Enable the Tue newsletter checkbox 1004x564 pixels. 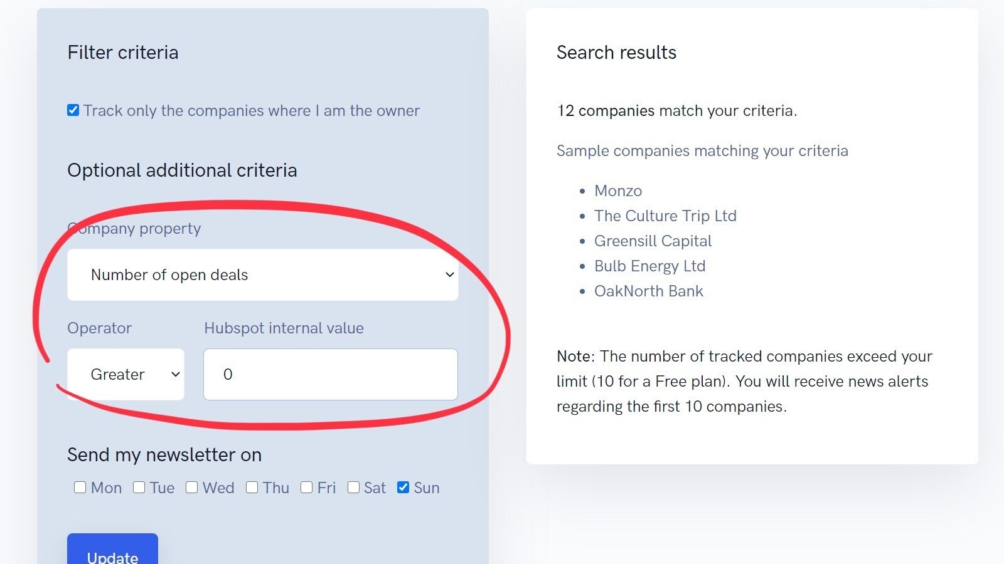[x=139, y=488]
